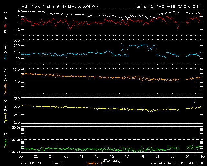Click the 'start DOY: 19' text
Screen dimensions: 207x166
pos(31,163)
